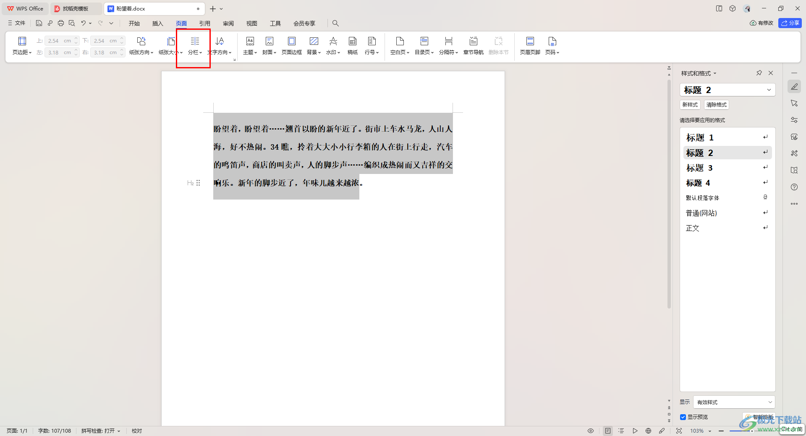The height and width of the screenshot is (436, 806).
Task: Open header and footer (页眉页脚) editing
Action: click(530, 45)
